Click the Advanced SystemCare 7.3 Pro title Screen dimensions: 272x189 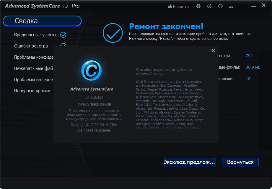point(42,6)
